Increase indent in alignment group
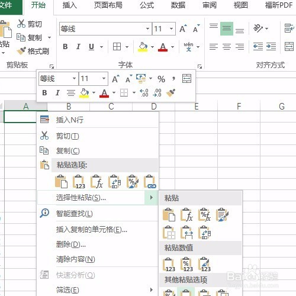Image resolution: width=296 pixels, height=296 pixels. pyautogui.click(x=271, y=47)
